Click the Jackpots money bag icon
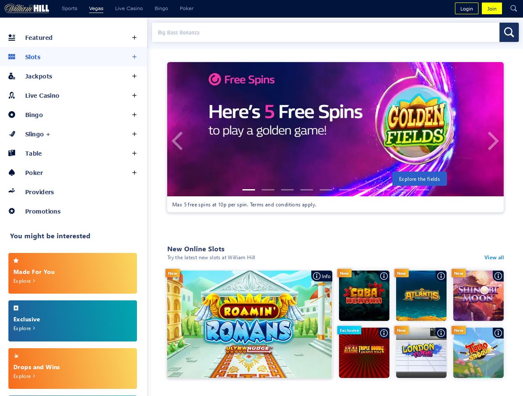Screen dimensions: 523x396 [x=12, y=76]
